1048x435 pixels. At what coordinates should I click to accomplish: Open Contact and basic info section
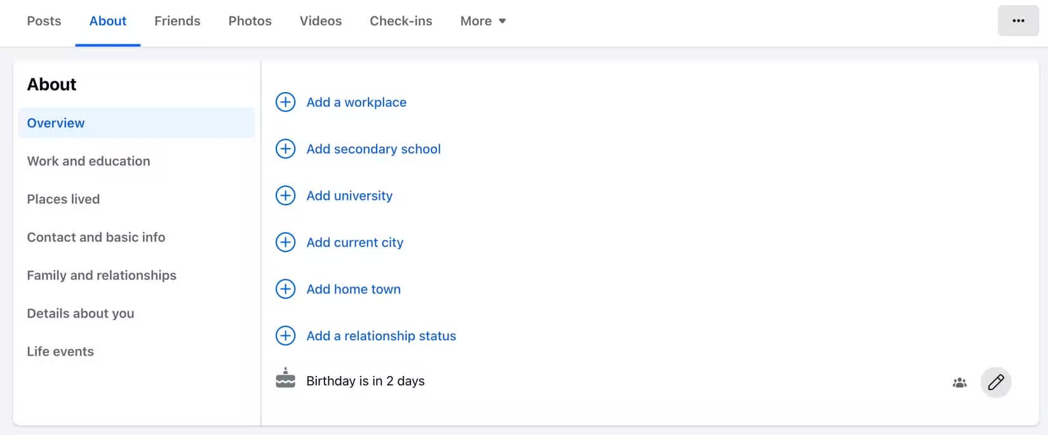[96, 238]
